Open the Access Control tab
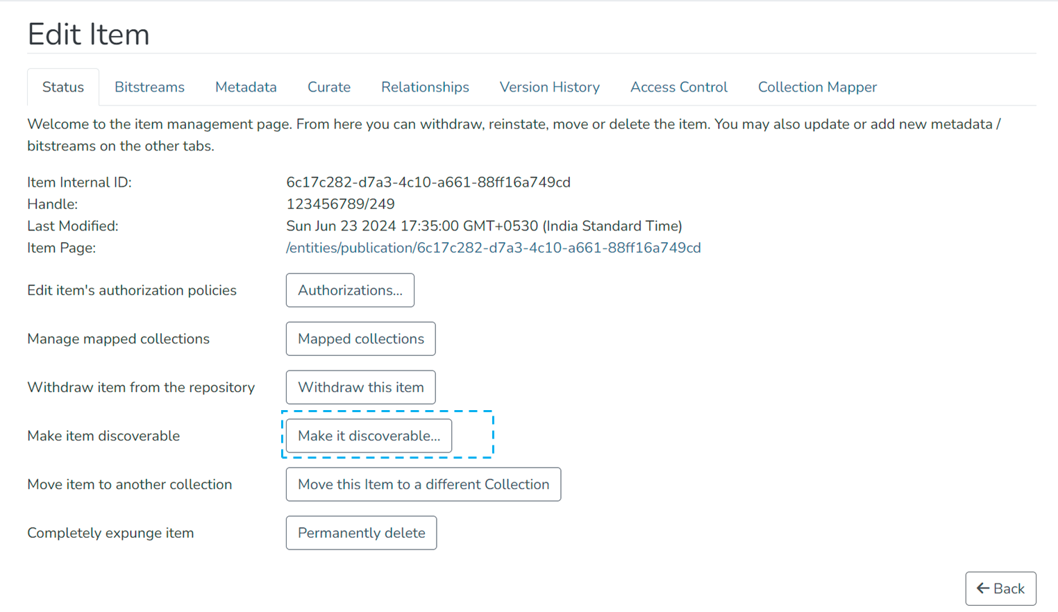This screenshot has height=612, width=1058. tap(678, 87)
